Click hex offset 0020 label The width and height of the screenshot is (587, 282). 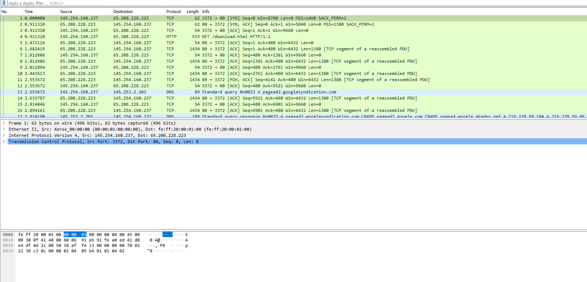[x=8, y=245]
